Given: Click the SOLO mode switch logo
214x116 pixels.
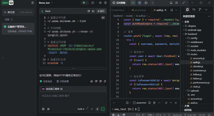Looking at the screenshot, I should (x=7, y=3).
